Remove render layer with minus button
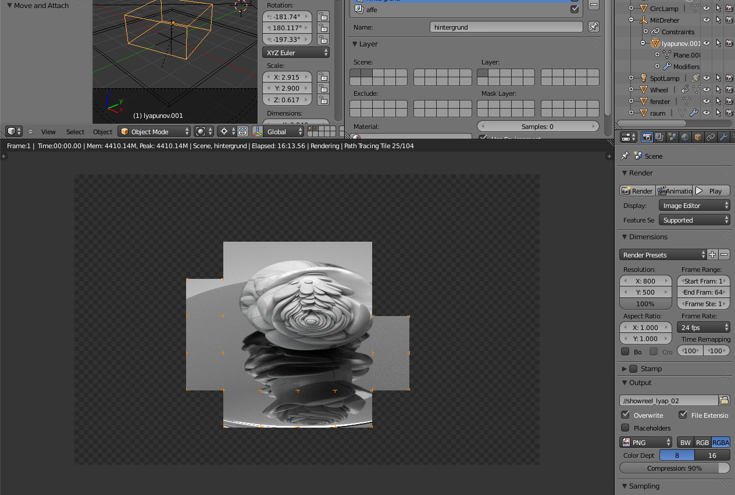This screenshot has height=495, width=735. 594,5
